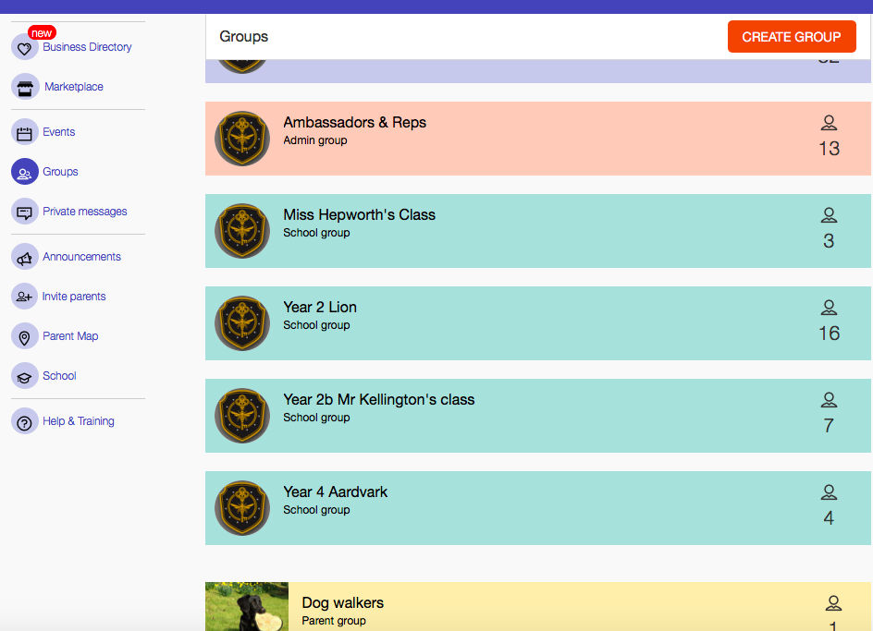
Task: Open Help & Training link
Action: (x=79, y=421)
